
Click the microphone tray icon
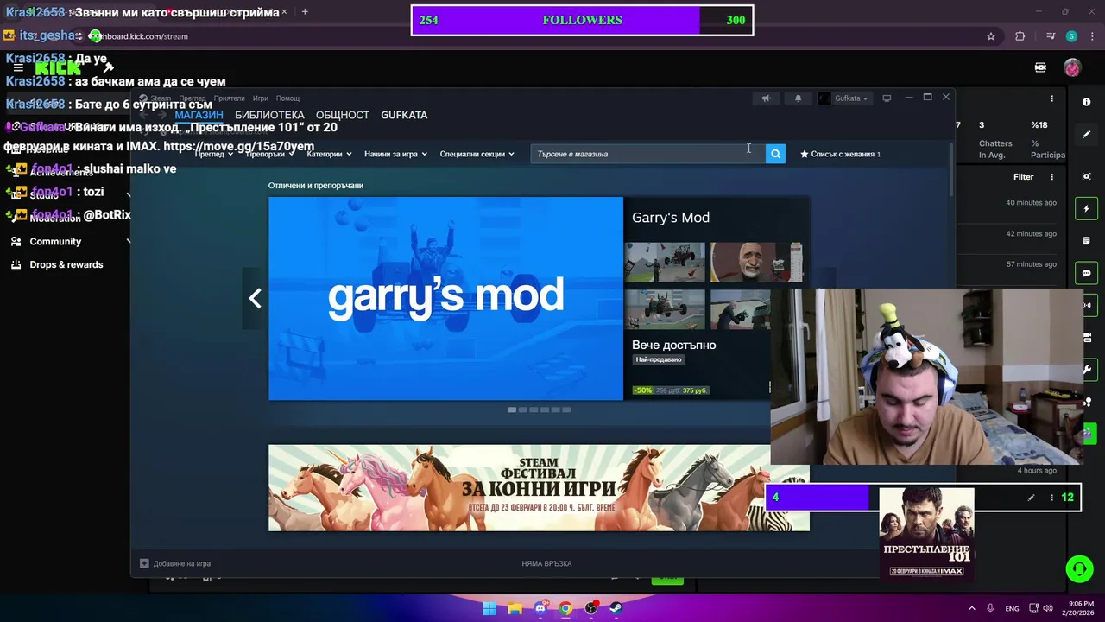click(990, 608)
